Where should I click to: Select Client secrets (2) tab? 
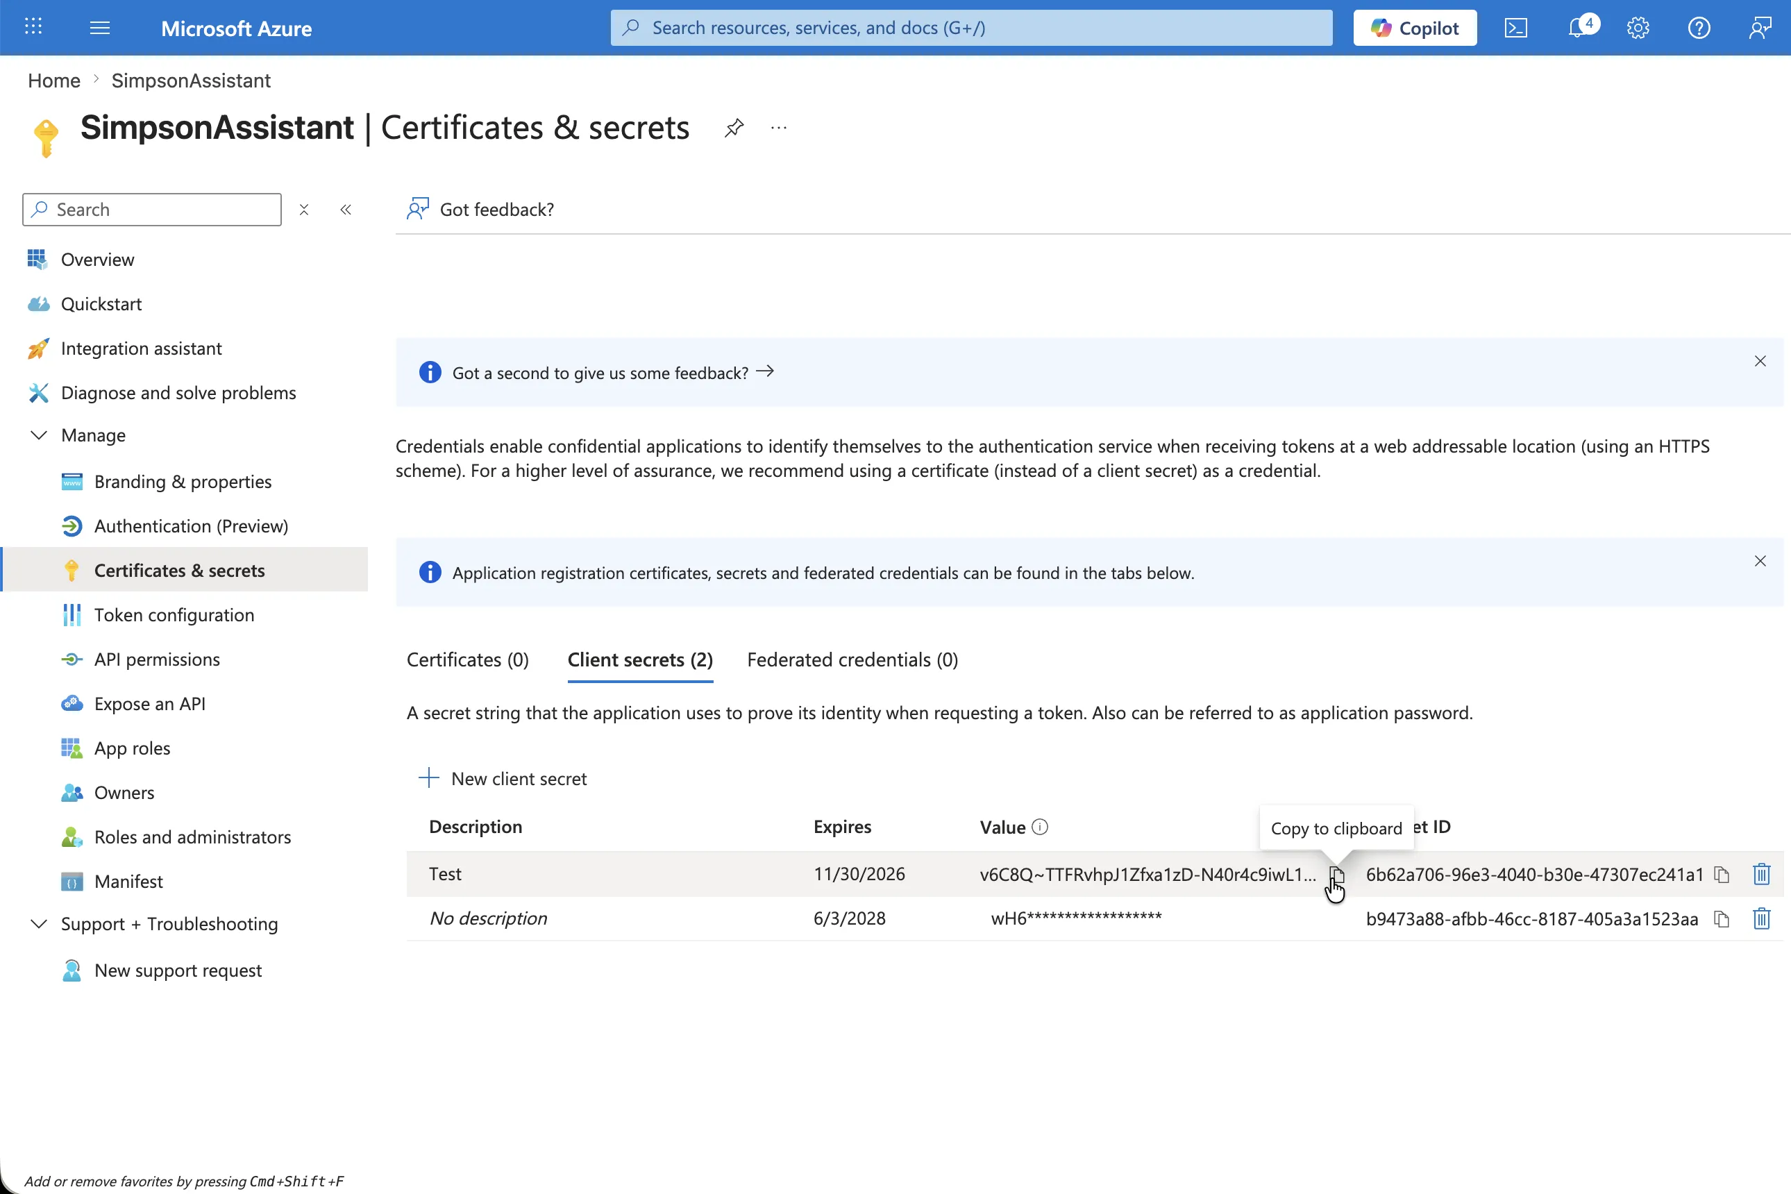[641, 659]
